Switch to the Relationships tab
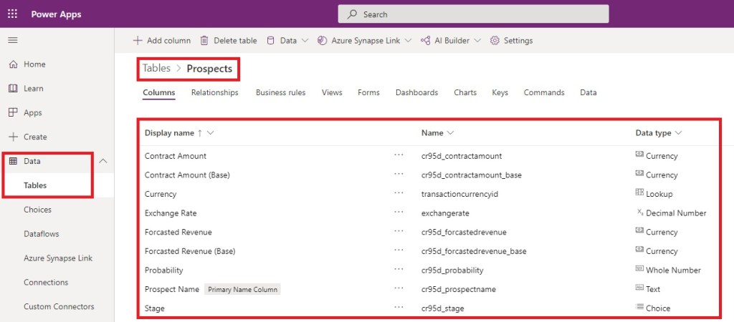Image resolution: width=734 pixels, height=322 pixels. (214, 93)
